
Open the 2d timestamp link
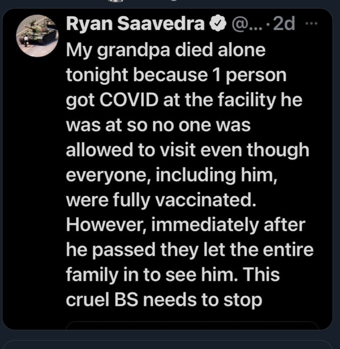point(284,24)
